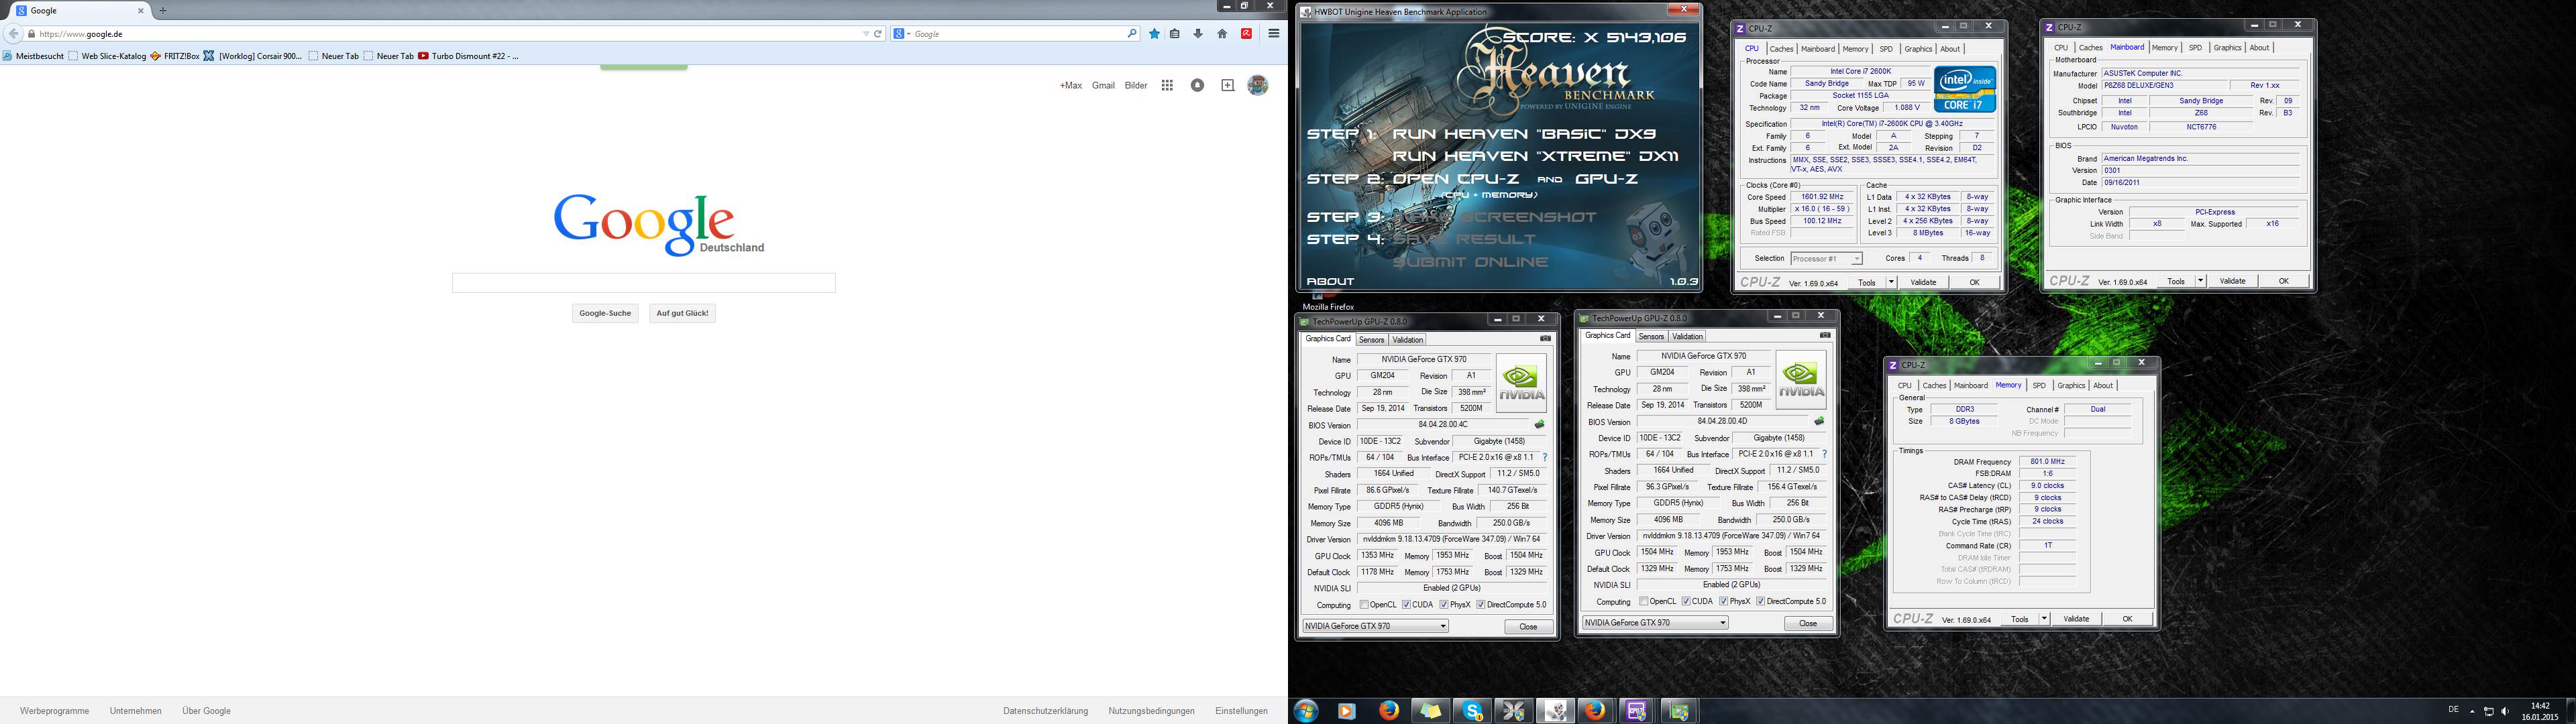Open a new Firefox tab with plus
2576x724 pixels.
163,10
